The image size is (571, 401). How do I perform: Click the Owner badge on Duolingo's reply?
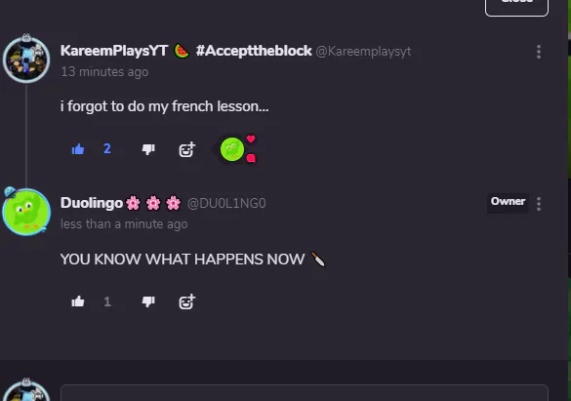[508, 202]
